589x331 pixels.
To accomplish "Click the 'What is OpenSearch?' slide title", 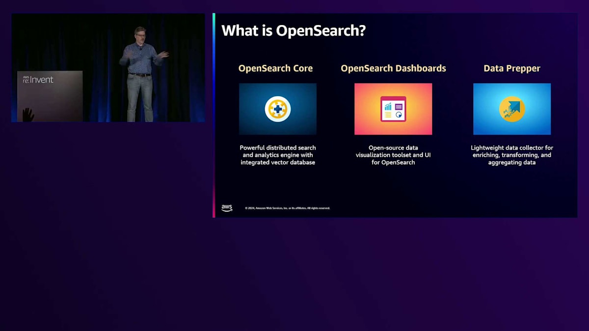I will click(294, 30).
